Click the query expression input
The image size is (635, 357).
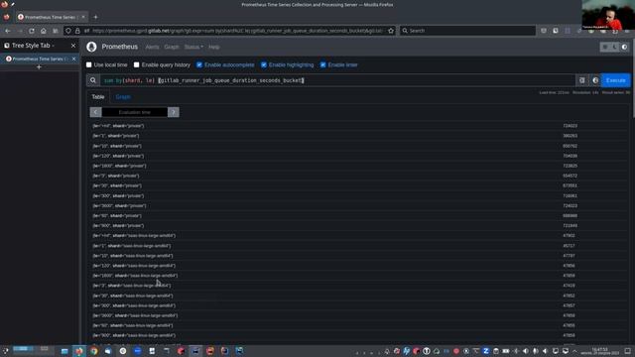pos(337,80)
